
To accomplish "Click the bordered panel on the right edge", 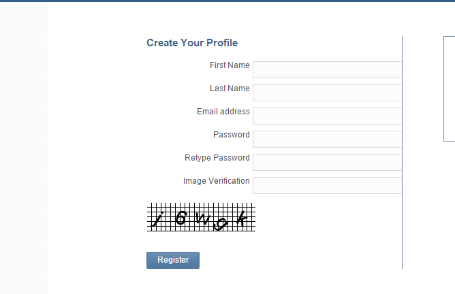I will pyautogui.click(x=449, y=88).
